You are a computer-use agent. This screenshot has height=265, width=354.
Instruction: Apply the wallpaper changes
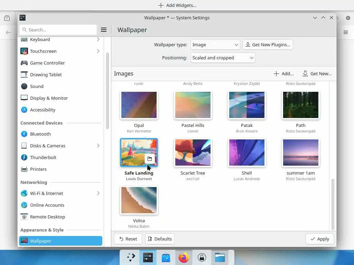click(320, 239)
